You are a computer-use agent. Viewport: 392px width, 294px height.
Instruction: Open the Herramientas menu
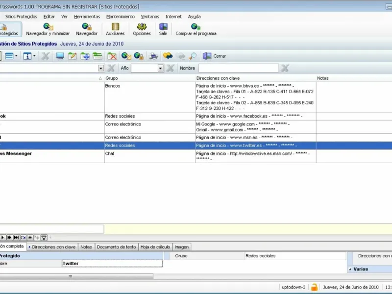(87, 17)
